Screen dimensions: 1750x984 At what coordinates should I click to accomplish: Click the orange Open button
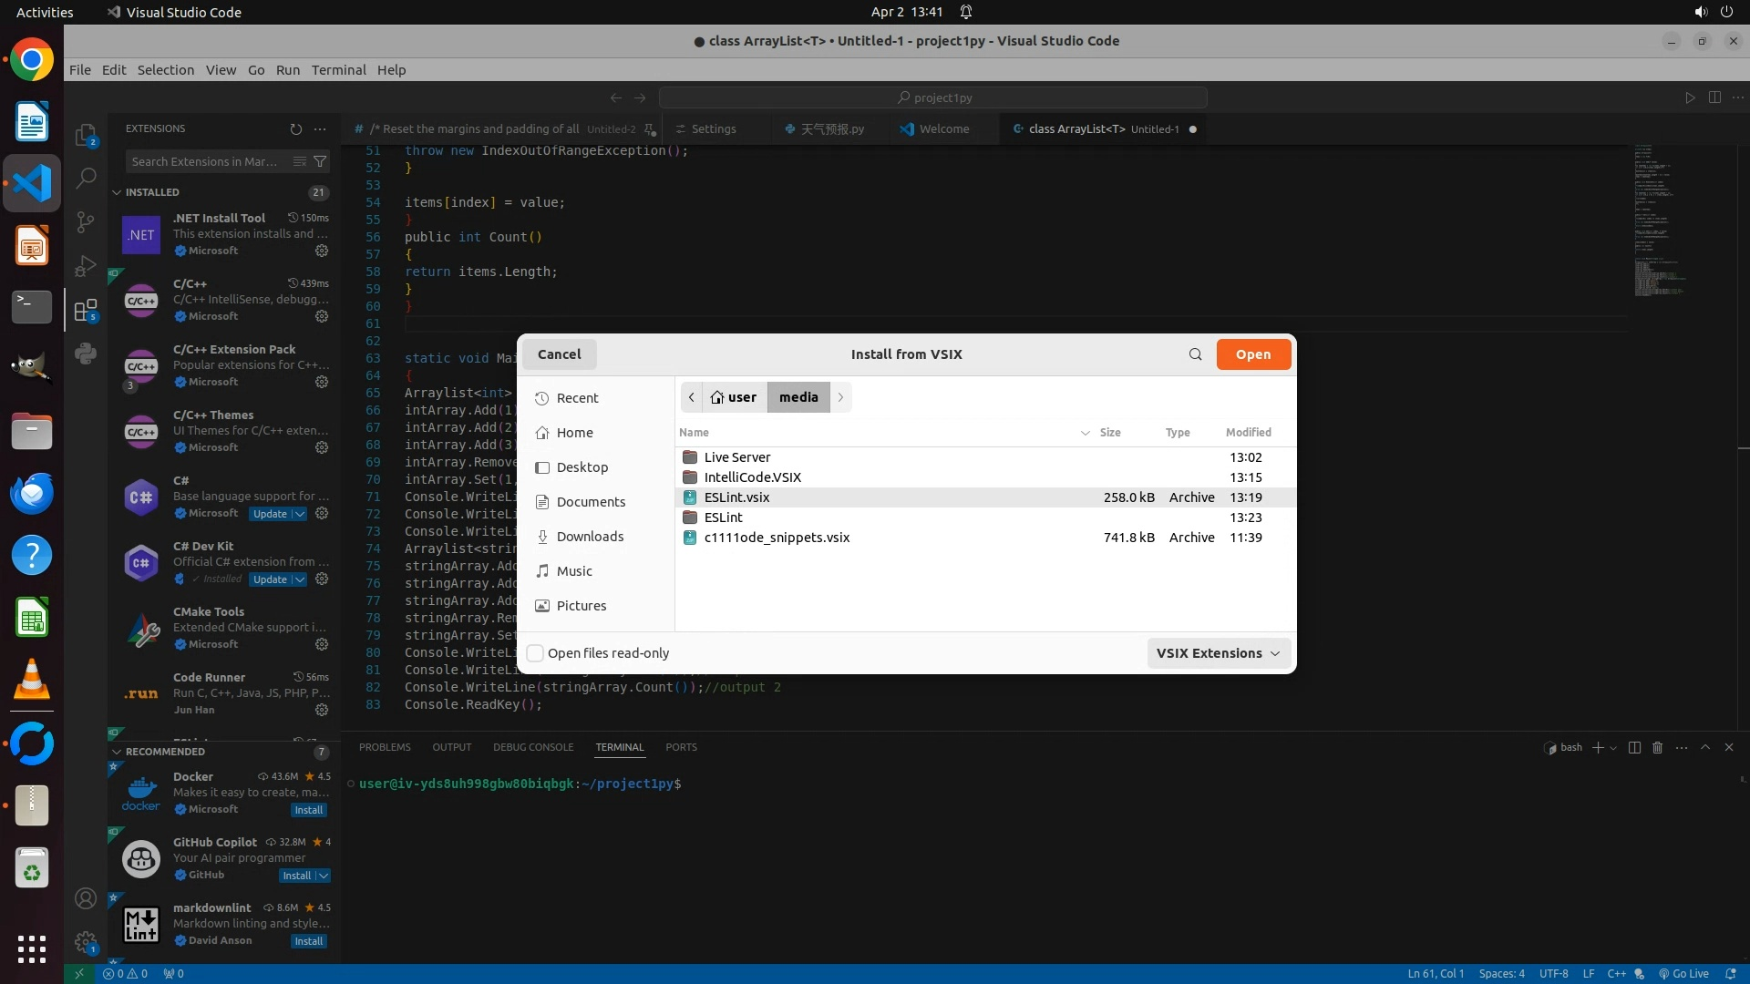point(1252,354)
